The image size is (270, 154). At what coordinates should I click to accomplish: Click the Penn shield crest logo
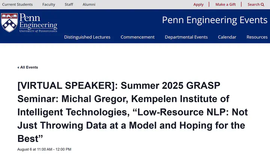(x=9, y=22)
